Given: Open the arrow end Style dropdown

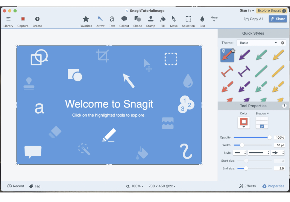Looking at the screenshot, I should (x=278, y=153).
